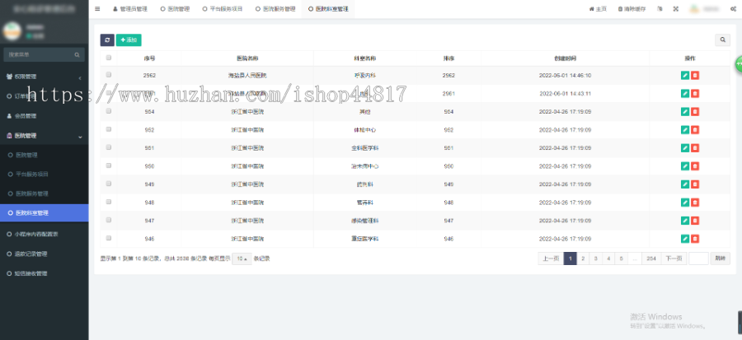Open 医院科室管理 in the sidebar
The image size is (742, 340).
click(44, 213)
